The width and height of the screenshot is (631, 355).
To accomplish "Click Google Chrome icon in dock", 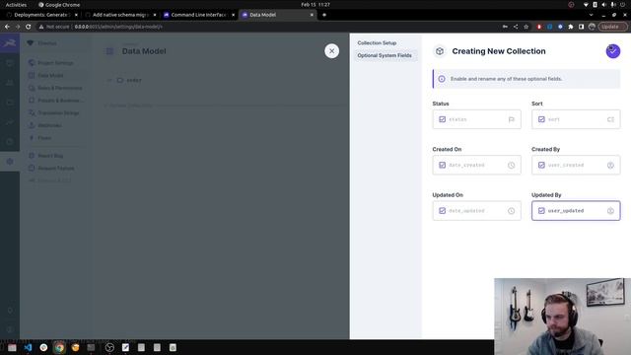I will pyautogui.click(x=59, y=347).
